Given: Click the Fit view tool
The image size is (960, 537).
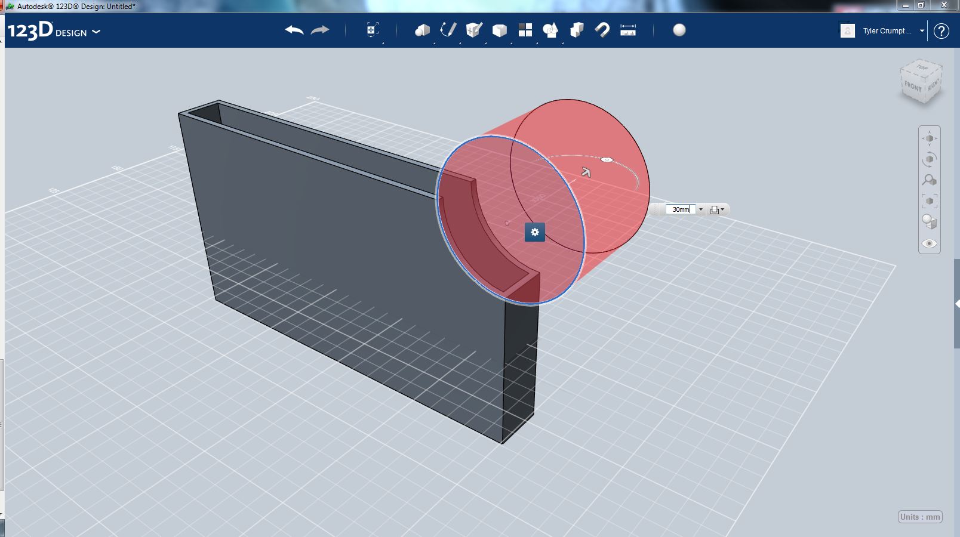Looking at the screenshot, I should coord(930,201).
